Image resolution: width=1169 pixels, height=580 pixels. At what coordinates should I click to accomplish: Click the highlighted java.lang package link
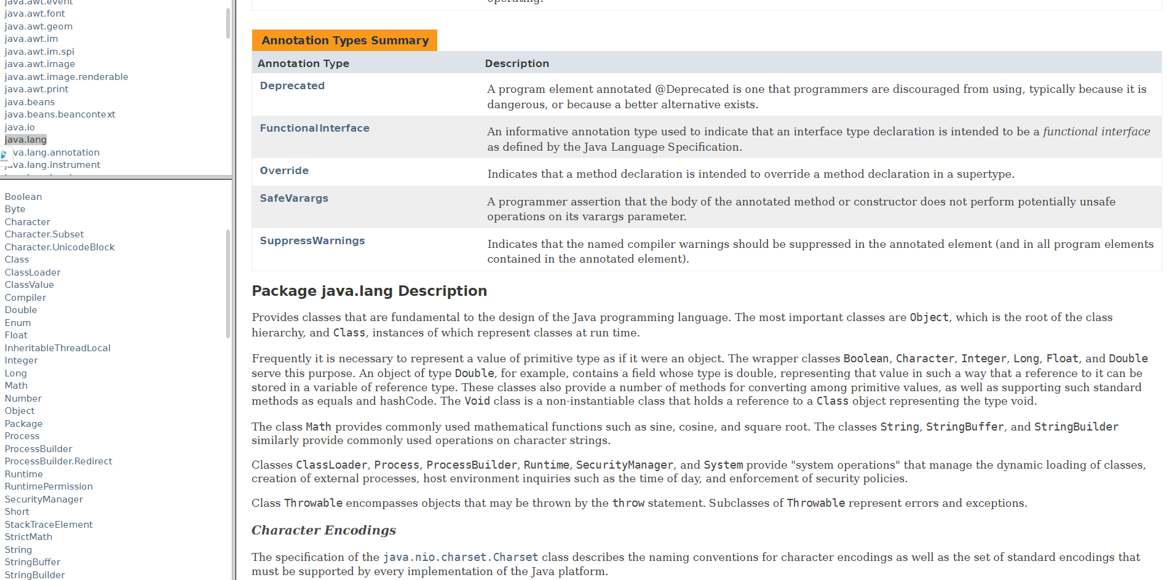point(25,140)
